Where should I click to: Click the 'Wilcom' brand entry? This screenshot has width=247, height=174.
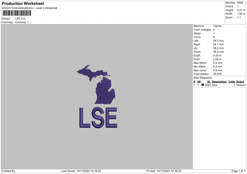click(241, 85)
